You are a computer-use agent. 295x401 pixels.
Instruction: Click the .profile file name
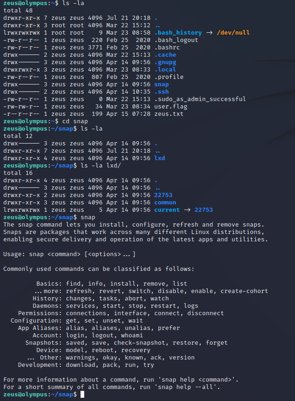(169, 77)
